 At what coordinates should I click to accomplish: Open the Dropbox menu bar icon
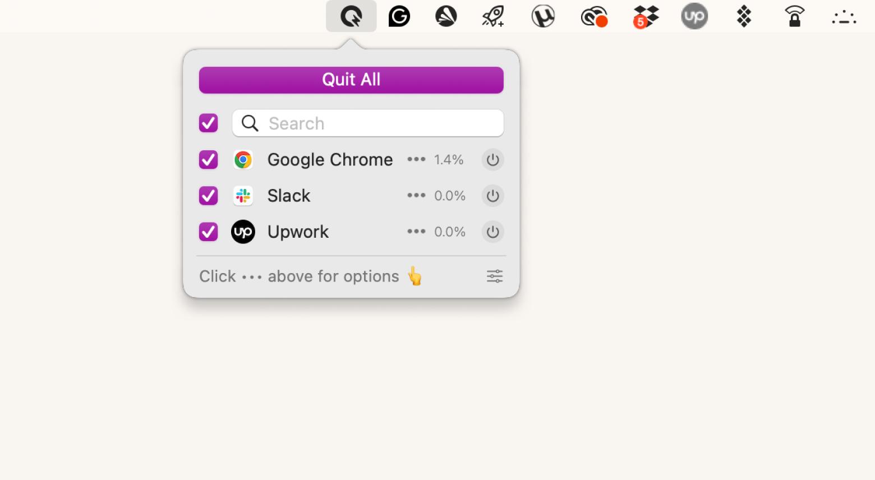click(x=645, y=16)
